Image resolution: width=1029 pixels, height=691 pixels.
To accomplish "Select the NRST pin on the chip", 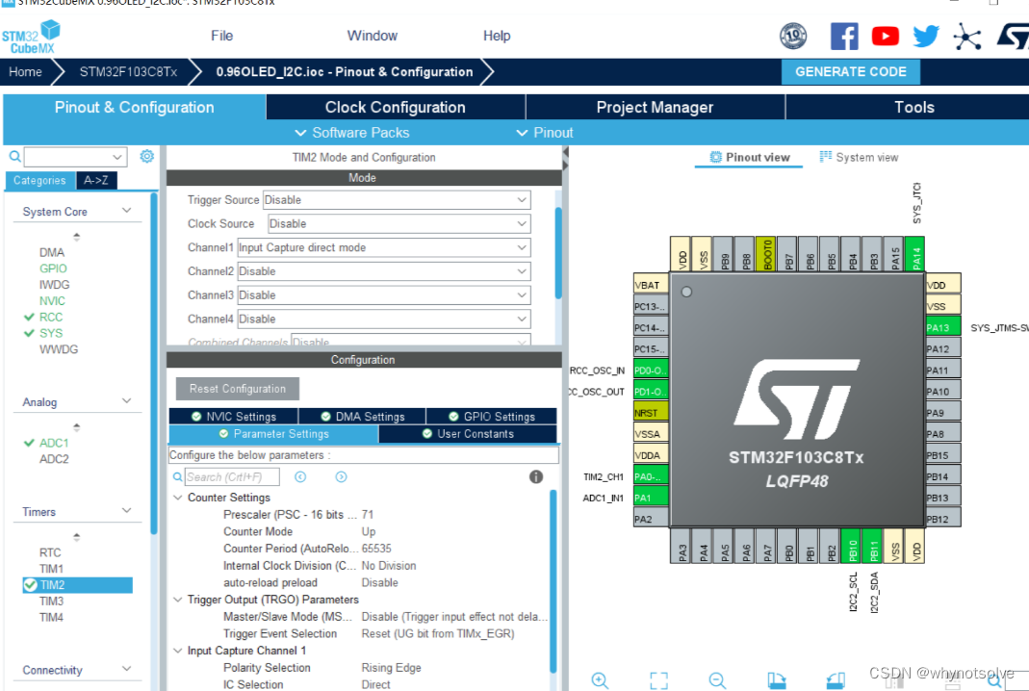I will tap(651, 413).
